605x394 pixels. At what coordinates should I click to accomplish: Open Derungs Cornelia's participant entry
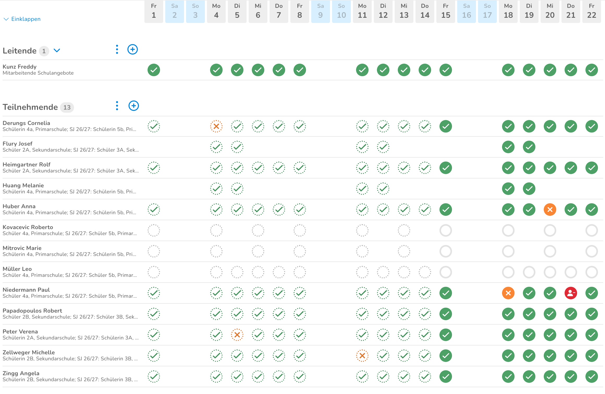pos(26,123)
